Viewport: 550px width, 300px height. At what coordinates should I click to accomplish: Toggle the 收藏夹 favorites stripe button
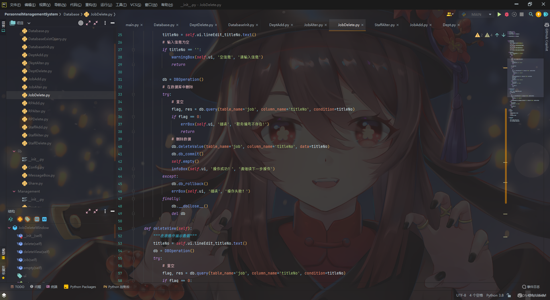[3, 272]
